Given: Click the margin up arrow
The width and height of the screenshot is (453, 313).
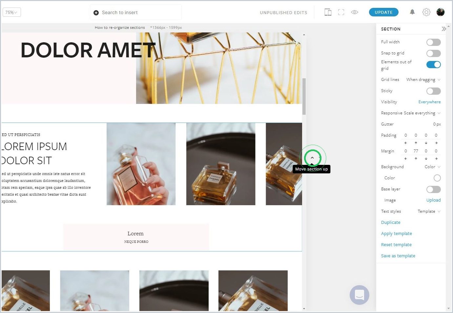Looking at the screenshot, I should tap(416, 159).
